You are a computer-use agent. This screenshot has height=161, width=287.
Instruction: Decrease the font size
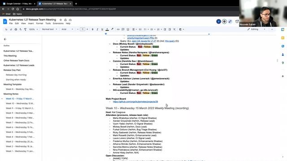pyautogui.click(x=78, y=30)
